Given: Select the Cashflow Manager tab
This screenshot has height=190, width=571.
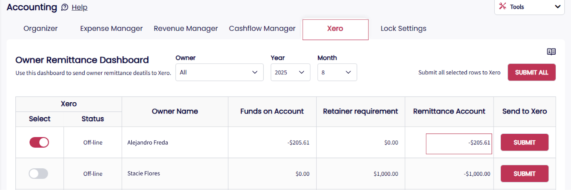Looking at the screenshot, I should click(x=262, y=29).
